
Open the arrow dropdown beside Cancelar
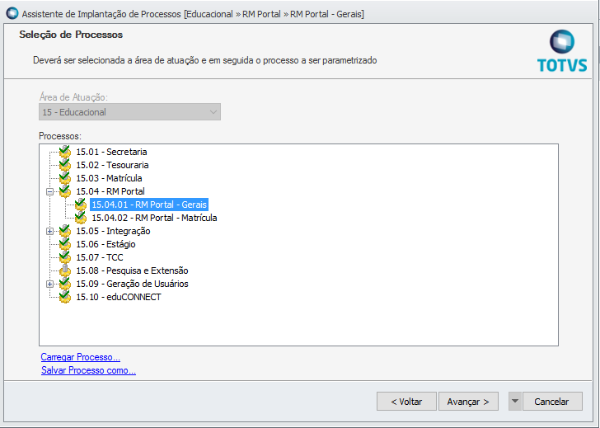pos(515,402)
